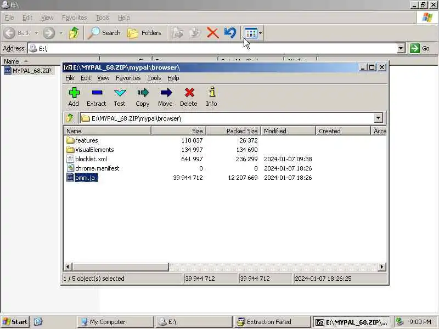The width and height of the screenshot is (439, 329).
Task: Expand the Explorer Address bar dropdown
Action: tap(401, 48)
